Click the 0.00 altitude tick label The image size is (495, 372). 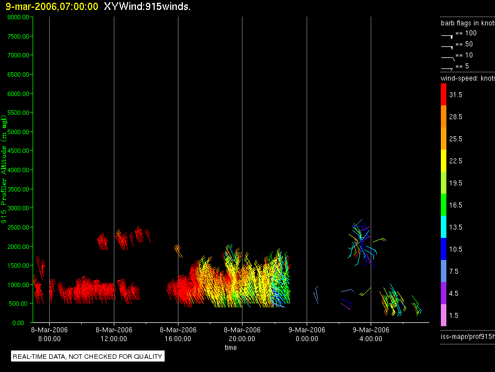coord(18,323)
